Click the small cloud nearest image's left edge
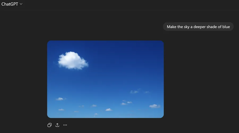Screen dimensions: 239x133 click(60, 99)
